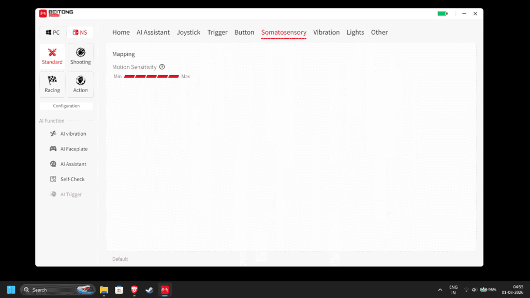Switch to NS platform mode
Image resolution: width=530 pixels, height=298 pixels.
click(80, 33)
